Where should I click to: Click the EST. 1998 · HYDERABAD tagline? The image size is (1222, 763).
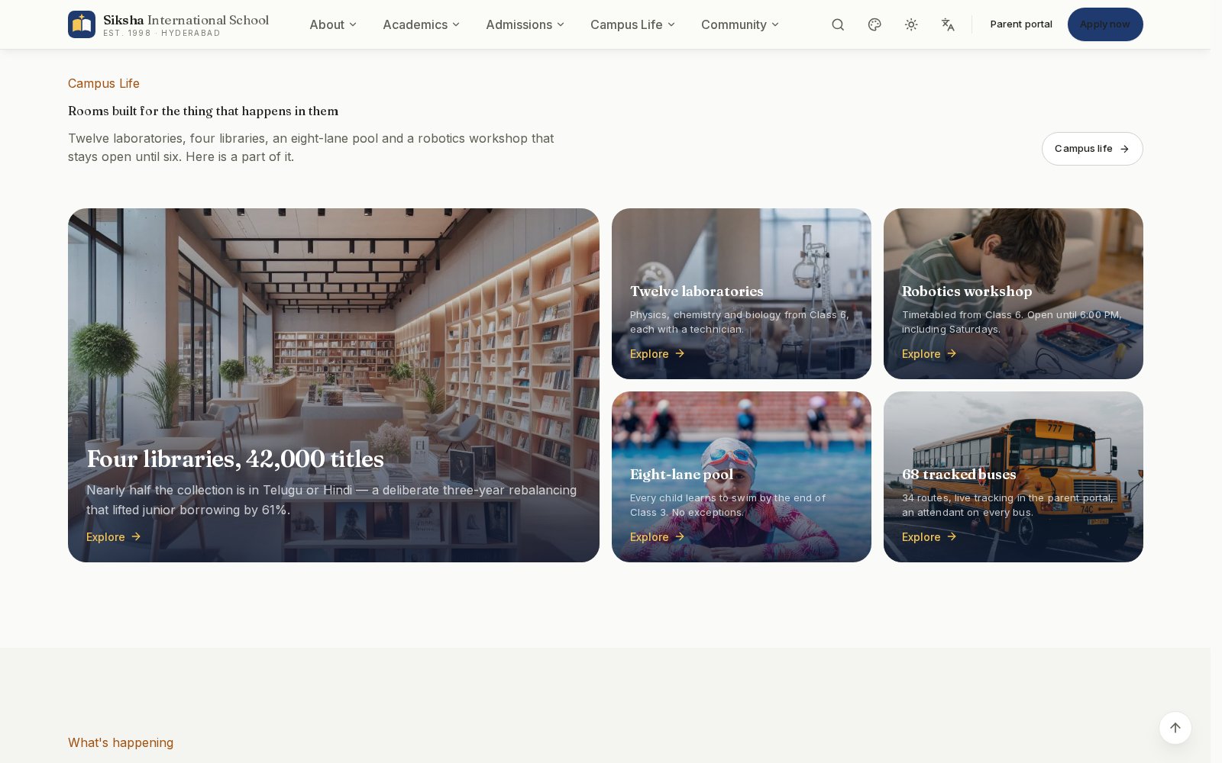point(162,34)
